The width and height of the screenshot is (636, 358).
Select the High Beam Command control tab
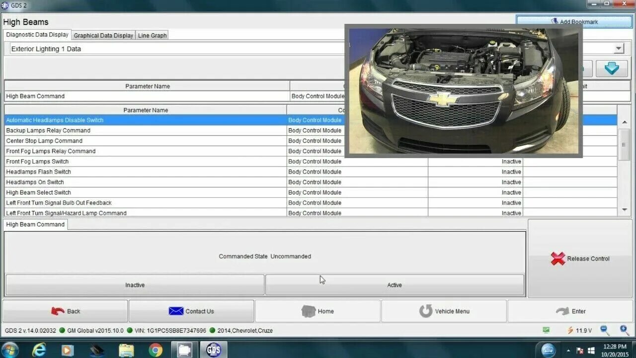[x=35, y=224]
